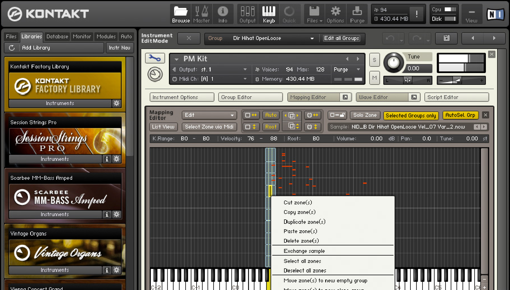Image resolution: width=510 pixels, height=290 pixels.
Task: Open the Group selection dropdown
Action: pos(312,38)
